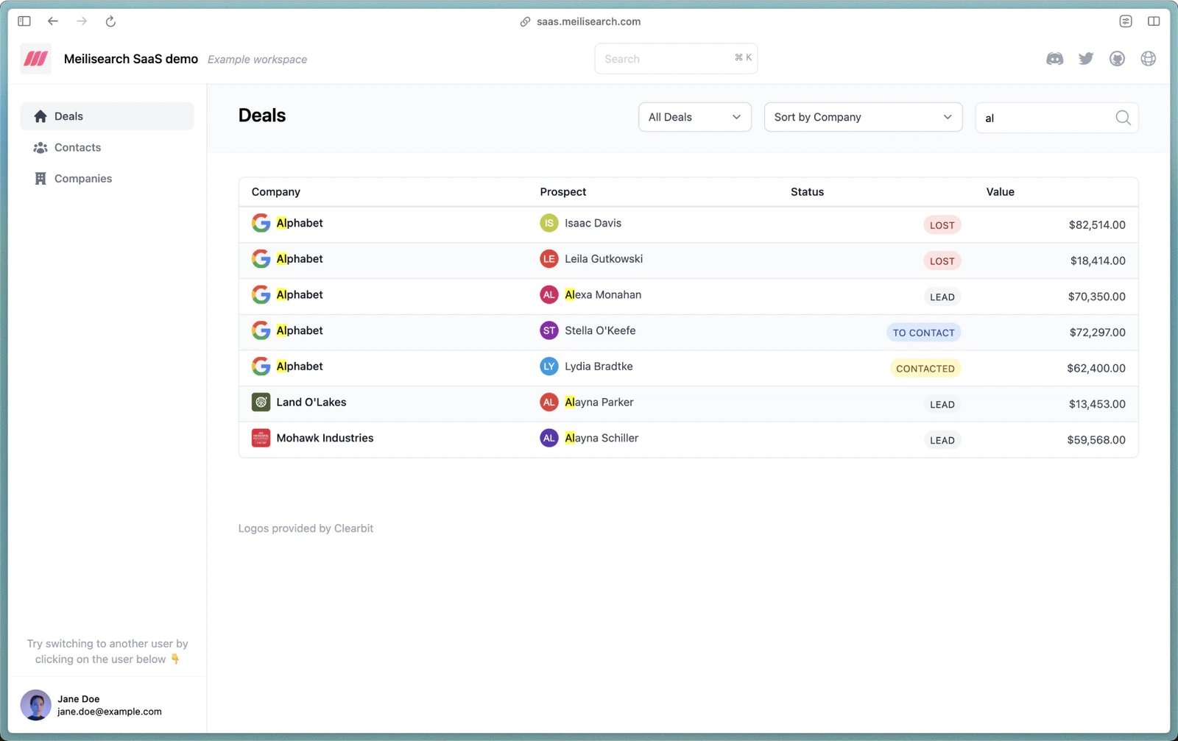This screenshot has width=1178, height=741.
Task: Toggle the browser sidebar panel
Action: click(x=24, y=21)
